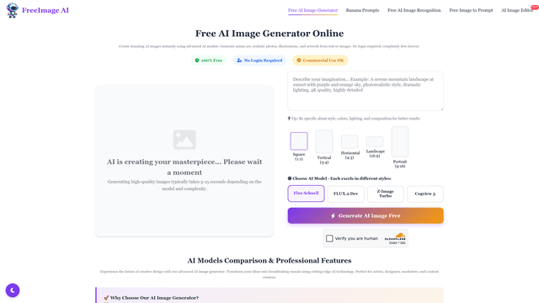
Task: Click the Commercial Use OK badge
Action: (320, 61)
